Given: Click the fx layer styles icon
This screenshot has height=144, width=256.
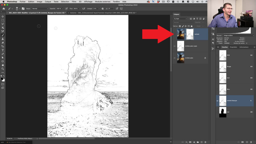Looking at the screenshot, I should tap(187, 142).
